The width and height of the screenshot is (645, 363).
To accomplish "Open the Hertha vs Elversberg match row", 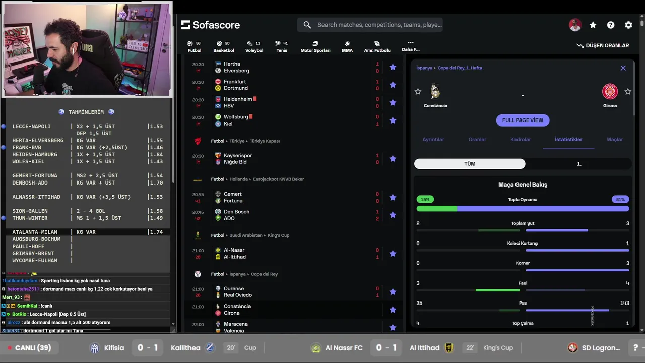I will 293,67.
